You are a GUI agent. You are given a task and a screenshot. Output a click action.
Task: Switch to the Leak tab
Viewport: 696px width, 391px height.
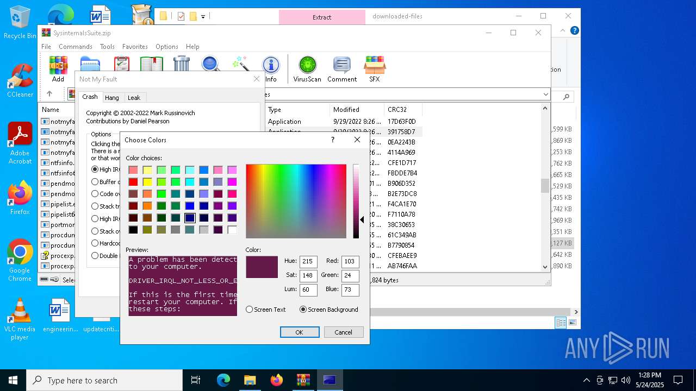pos(134,98)
